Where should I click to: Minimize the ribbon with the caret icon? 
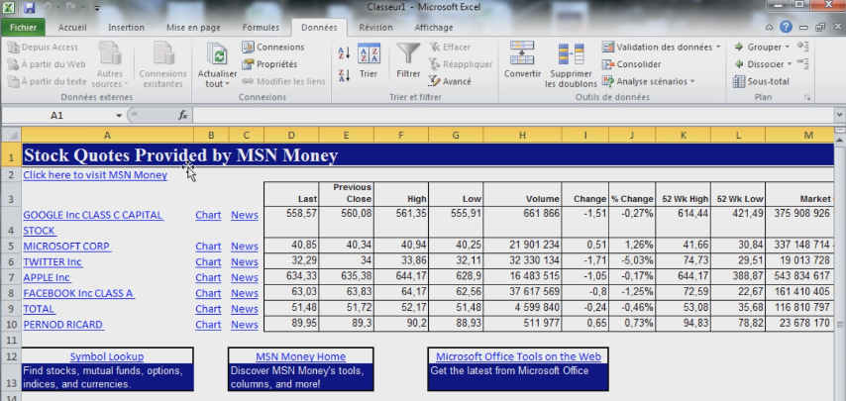pos(770,28)
